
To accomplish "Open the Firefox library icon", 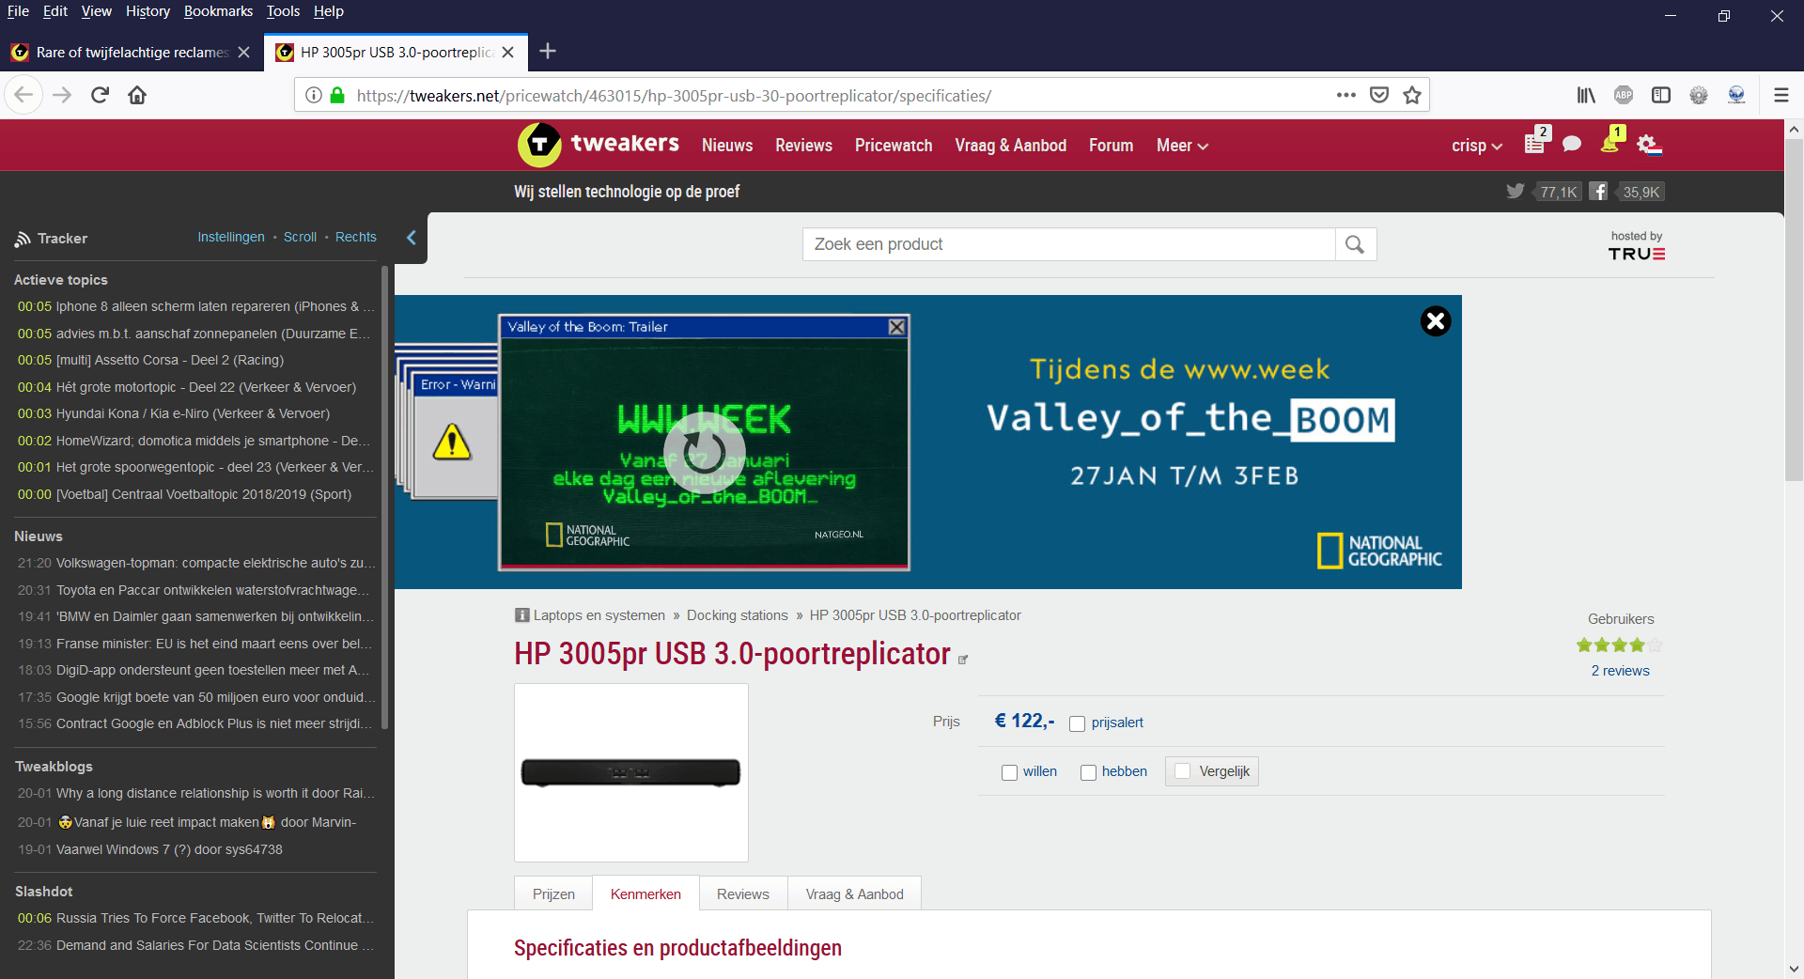I will click(x=1586, y=95).
